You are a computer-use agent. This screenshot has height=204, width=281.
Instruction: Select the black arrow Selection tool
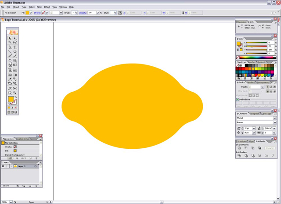point(10,38)
